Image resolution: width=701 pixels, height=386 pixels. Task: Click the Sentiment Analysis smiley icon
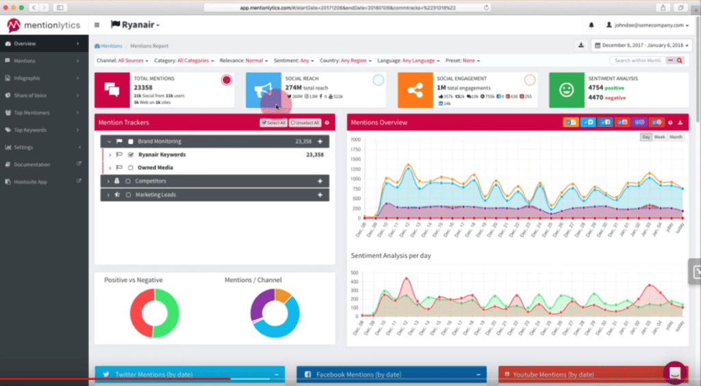point(566,90)
